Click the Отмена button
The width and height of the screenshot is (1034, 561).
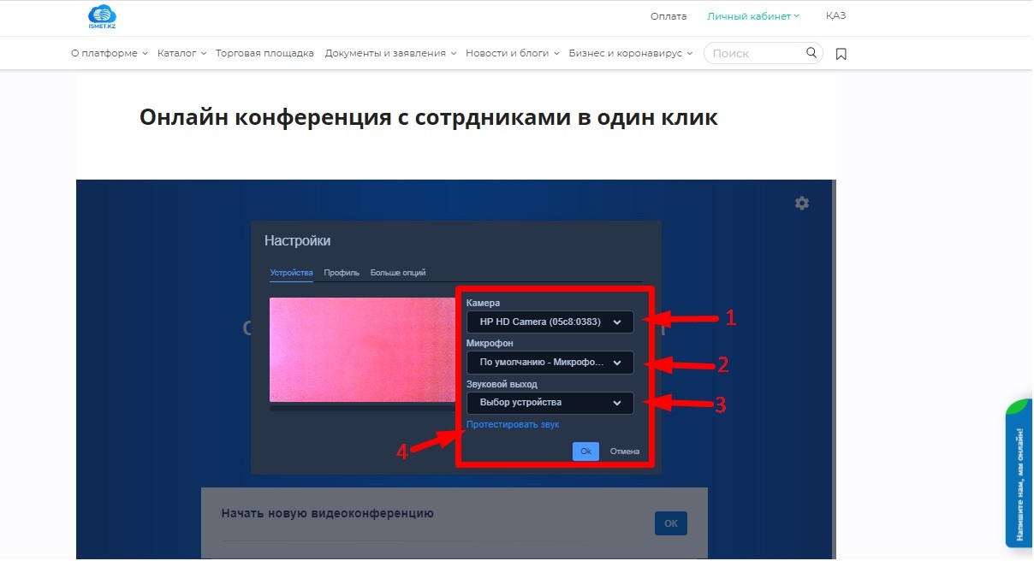624,452
